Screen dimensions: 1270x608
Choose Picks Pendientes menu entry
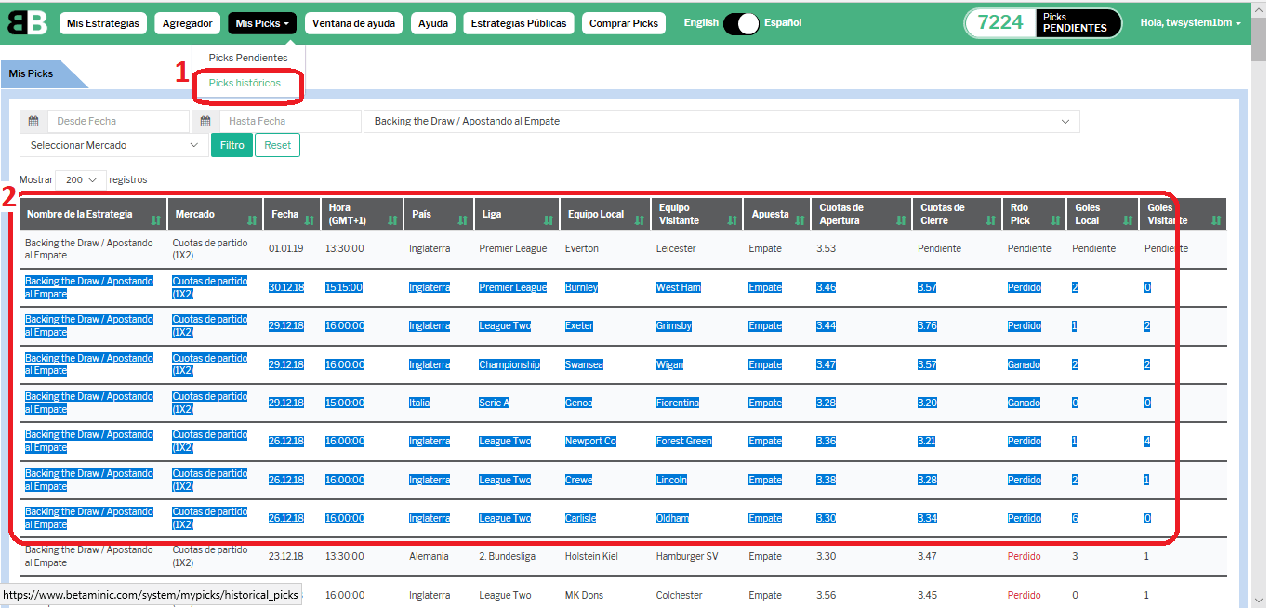pos(248,58)
